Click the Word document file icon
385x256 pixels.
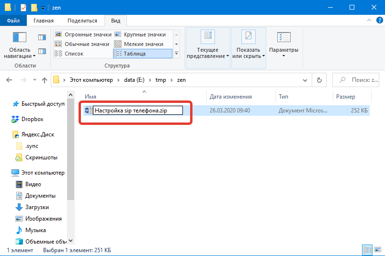[89, 111]
